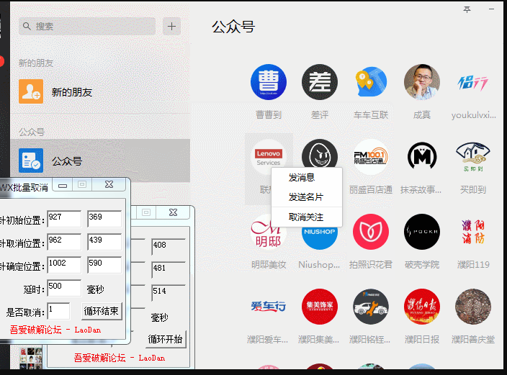Open the 曹曹到 official account icon
Viewport: 507px width, 375px height.
pos(269,82)
